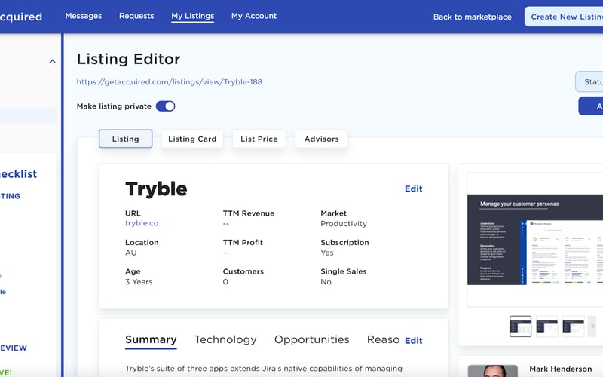Image resolution: width=603 pixels, height=377 pixels.
Task: Click the Tryble listing title
Action: tap(156, 189)
